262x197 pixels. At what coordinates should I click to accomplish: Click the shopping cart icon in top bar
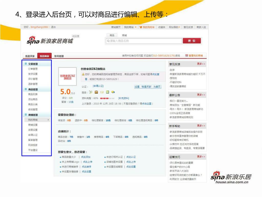(x=141, y=27)
